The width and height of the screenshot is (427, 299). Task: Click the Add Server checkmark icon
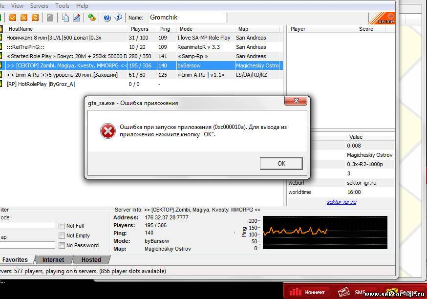(x=13, y=18)
